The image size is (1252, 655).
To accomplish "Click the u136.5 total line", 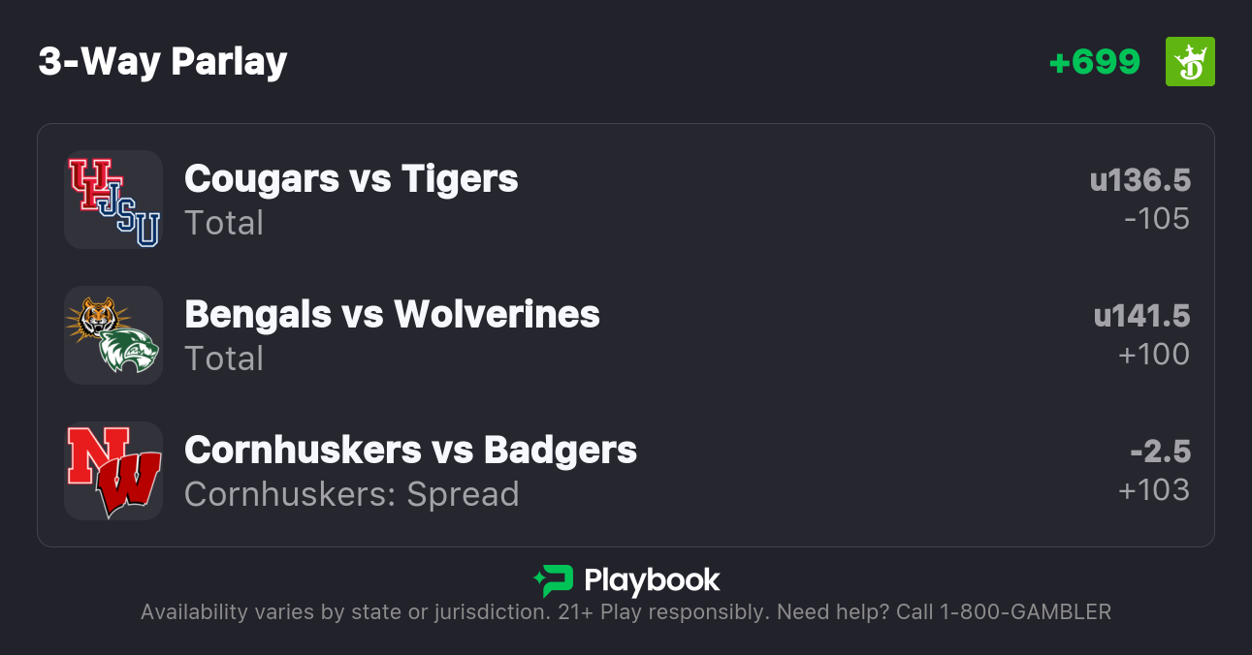I will tap(1140, 180).
